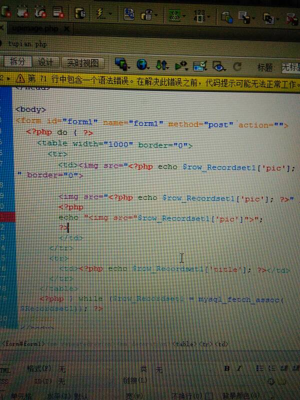The image size is (300, 400).
Task: Click the lightning bolt dynamic data icon
Action: point(100,13)
